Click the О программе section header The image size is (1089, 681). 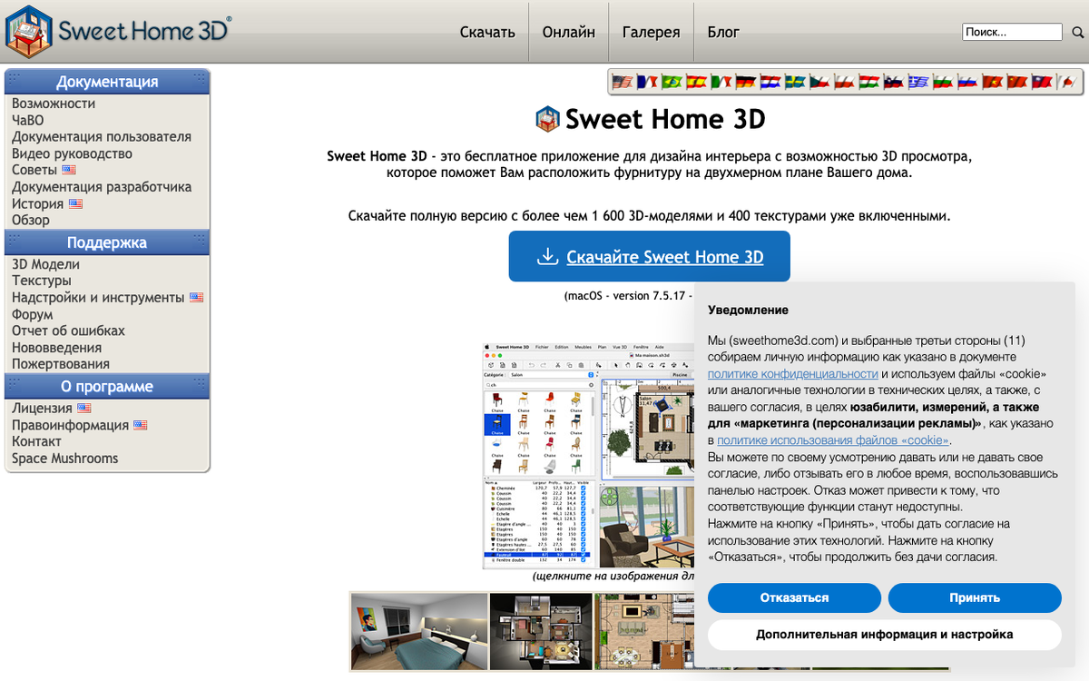pos(107,387)
